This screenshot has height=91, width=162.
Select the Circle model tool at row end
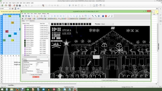pos(87,24)
